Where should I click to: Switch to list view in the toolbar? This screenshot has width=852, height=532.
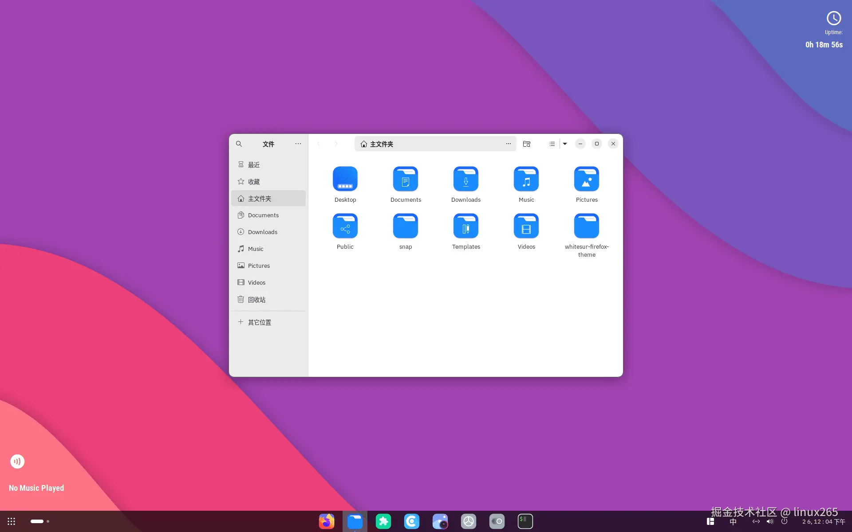pos(552,144)
